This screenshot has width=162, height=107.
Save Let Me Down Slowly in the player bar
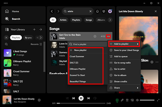pos(39,100)
